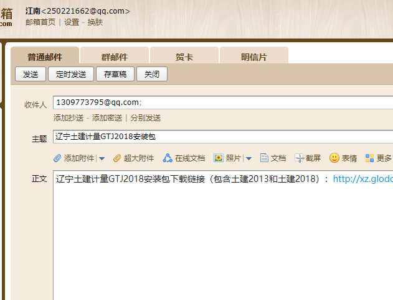The width and height of the screenshot is (393, 300).
Task: Expand the 添加附件 dropdown arrow
Action: (x=102, y=158)
